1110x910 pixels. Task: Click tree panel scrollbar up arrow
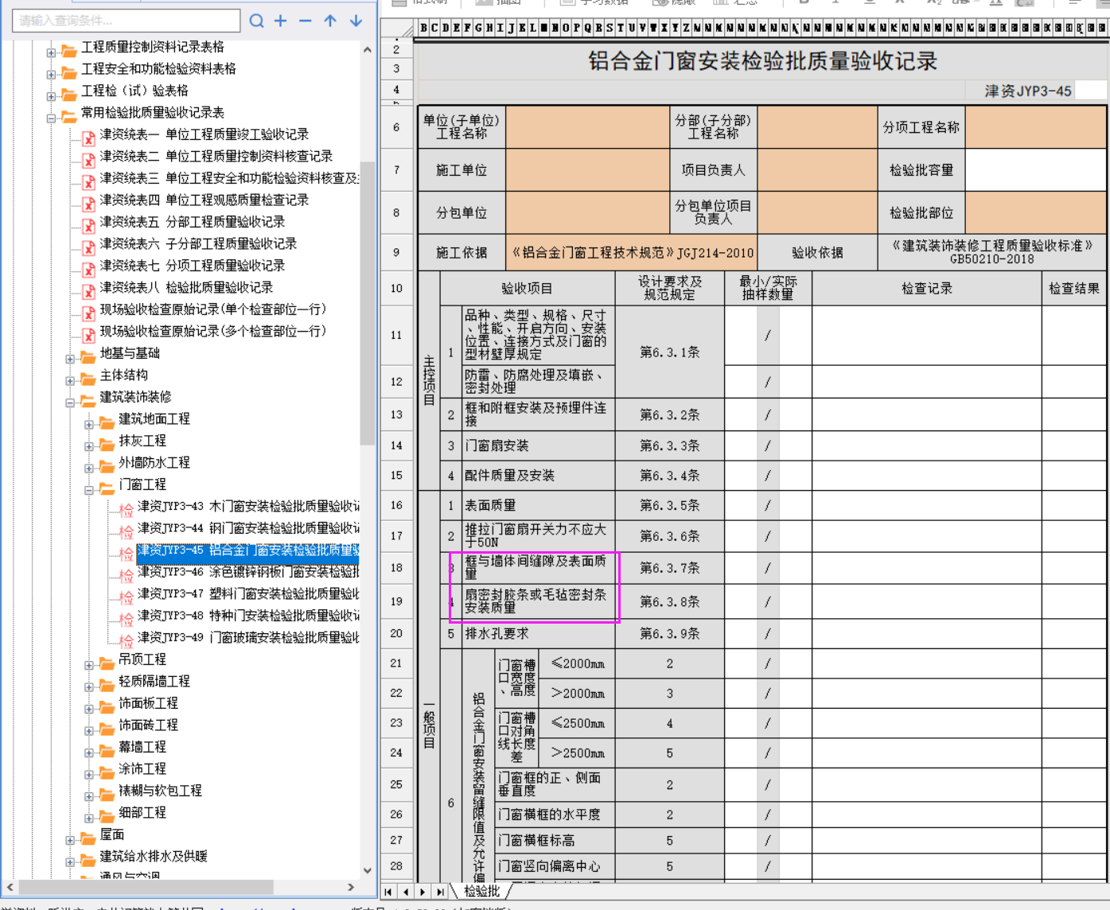367,49
